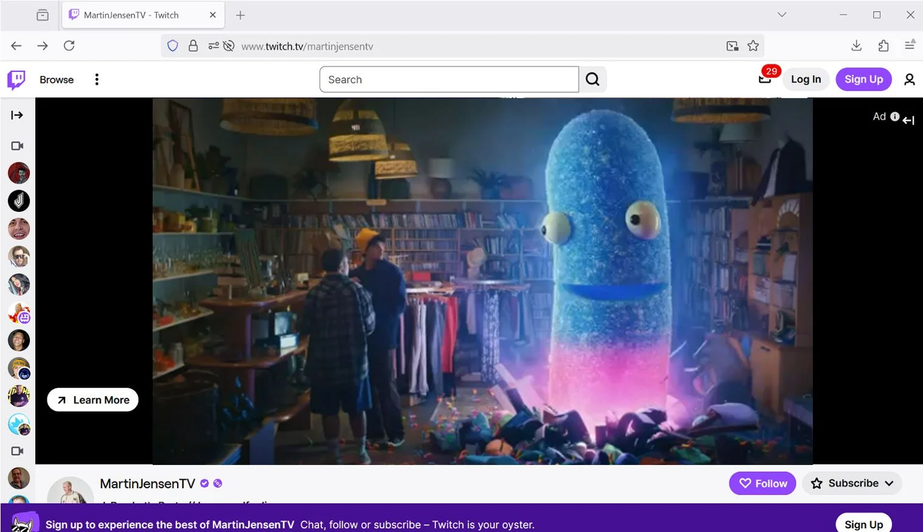Click the Log In button

tap(805, 79)
